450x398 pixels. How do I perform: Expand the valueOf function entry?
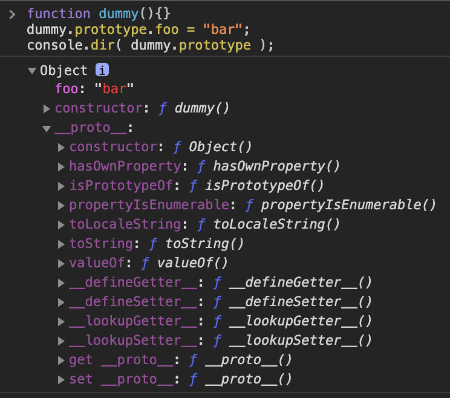point(61,263)
